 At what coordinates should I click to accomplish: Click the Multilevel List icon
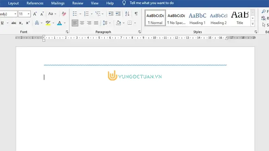[98, 14]
